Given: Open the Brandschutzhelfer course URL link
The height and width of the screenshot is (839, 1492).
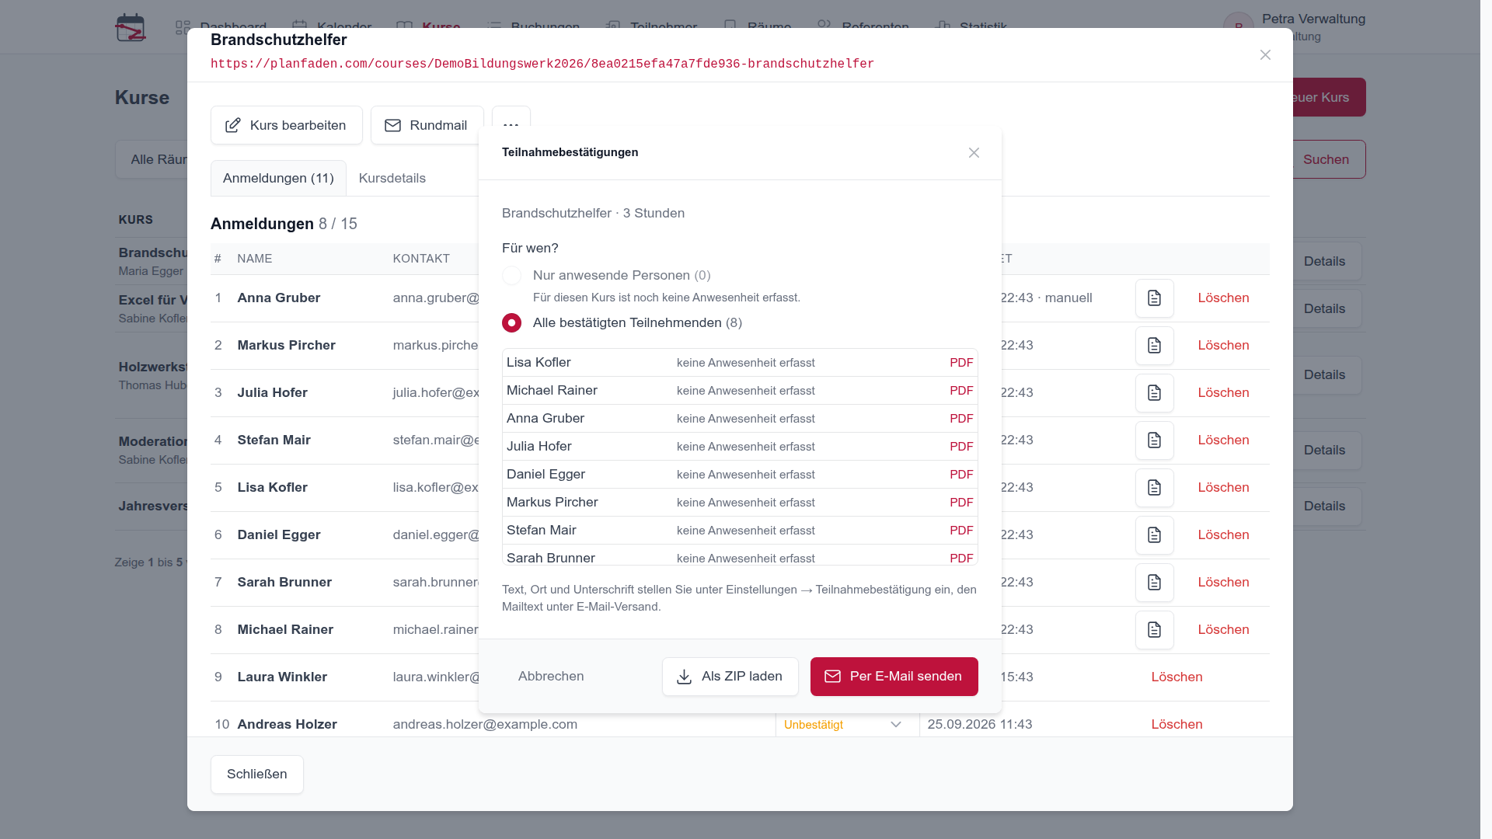Looking at the screenshot, I should 542,64.
